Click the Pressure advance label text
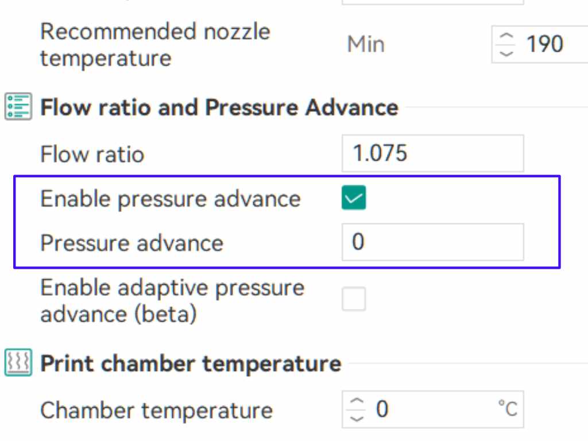 tap(131, 243)
